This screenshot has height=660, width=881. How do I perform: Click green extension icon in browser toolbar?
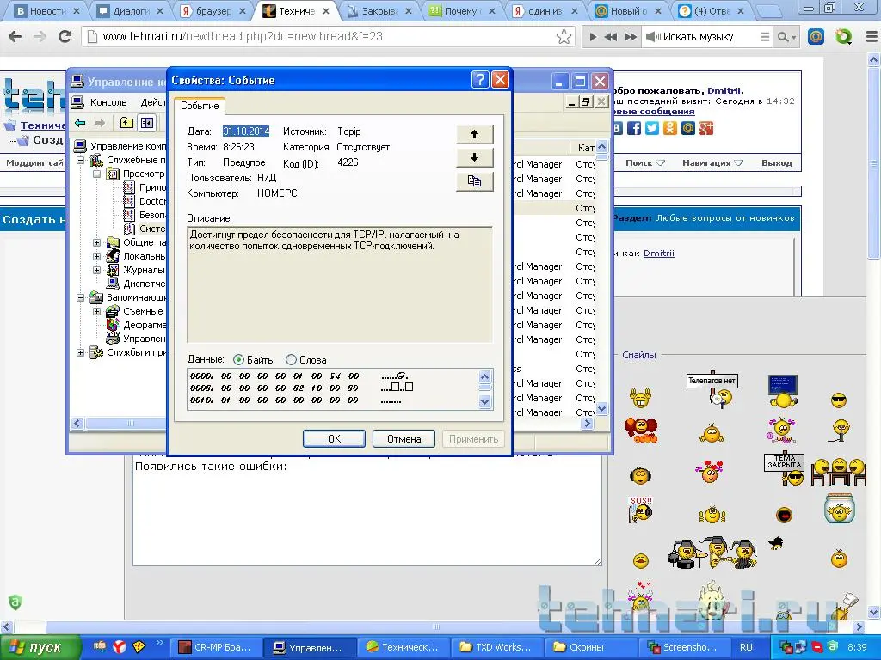(x=843, y=37)
